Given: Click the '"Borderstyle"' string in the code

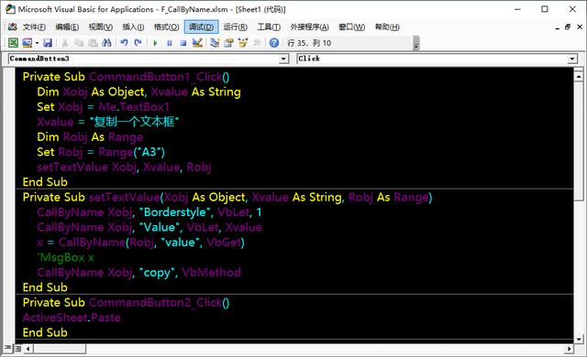Looking at the screenshot, I should click(175, 212).
